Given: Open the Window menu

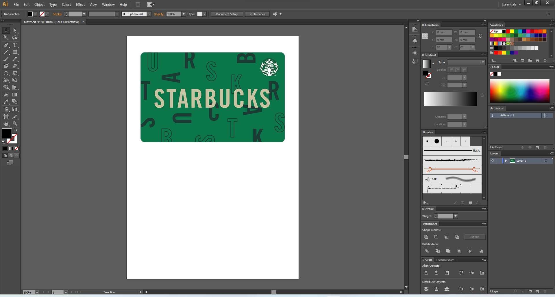Looking at the screenshot, I should (108, 5).
